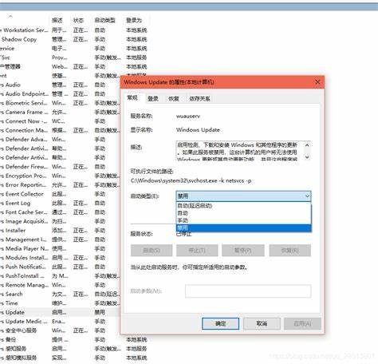378x364 pixels.
Task: Select the Update Medic service row
Action: pyautogui.click(x=60, y=322)
